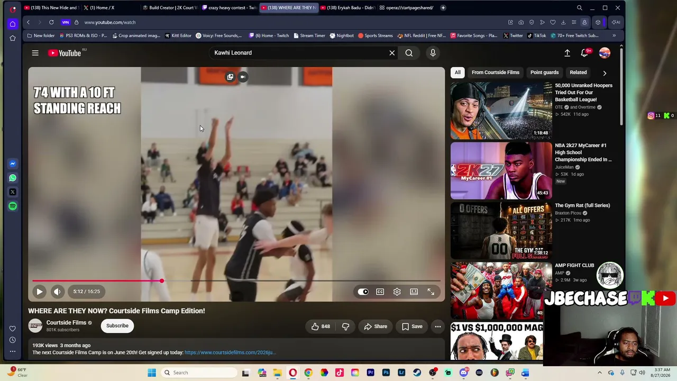Search open tabs with the magnifier
The height and width of the screenshot is (381, 677).
[x=579, y=8]
